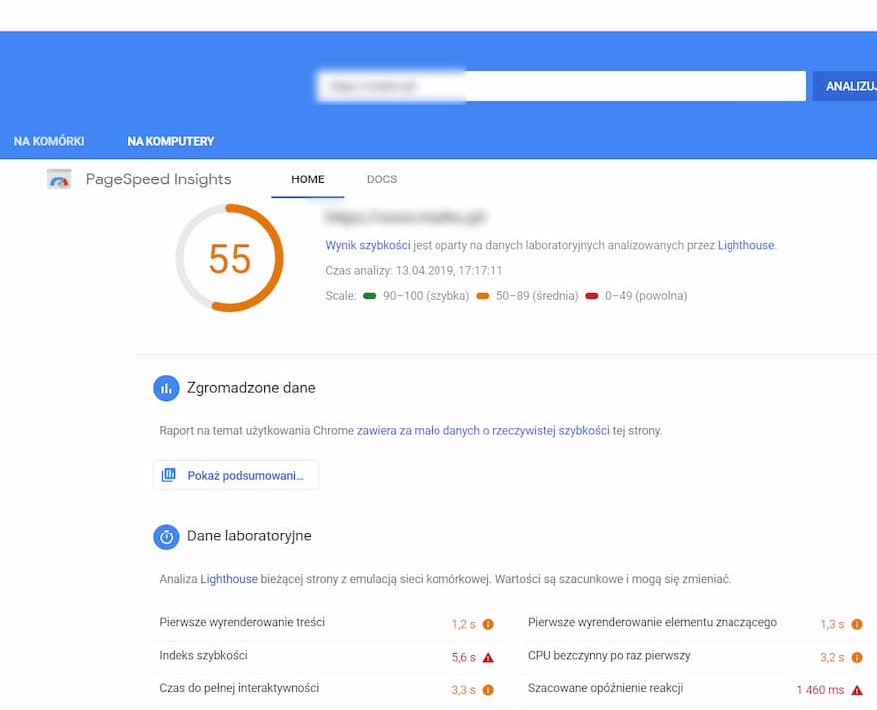The image size is (877, 710).
Task: Click the CPU bezczynny po raz pierwszy label
Action: coord(609,655)
